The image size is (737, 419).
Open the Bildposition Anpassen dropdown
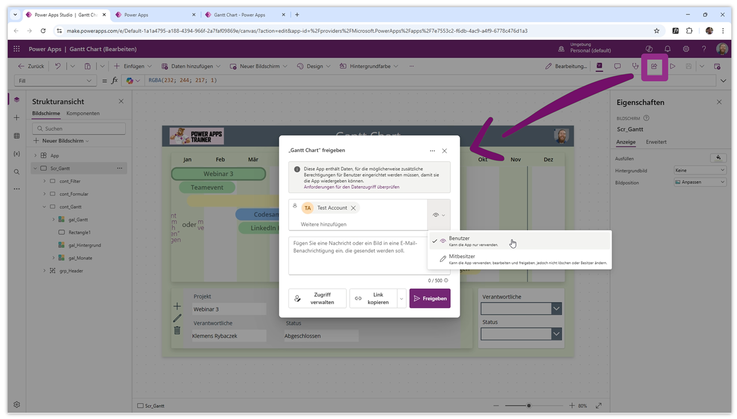point(700,182)
